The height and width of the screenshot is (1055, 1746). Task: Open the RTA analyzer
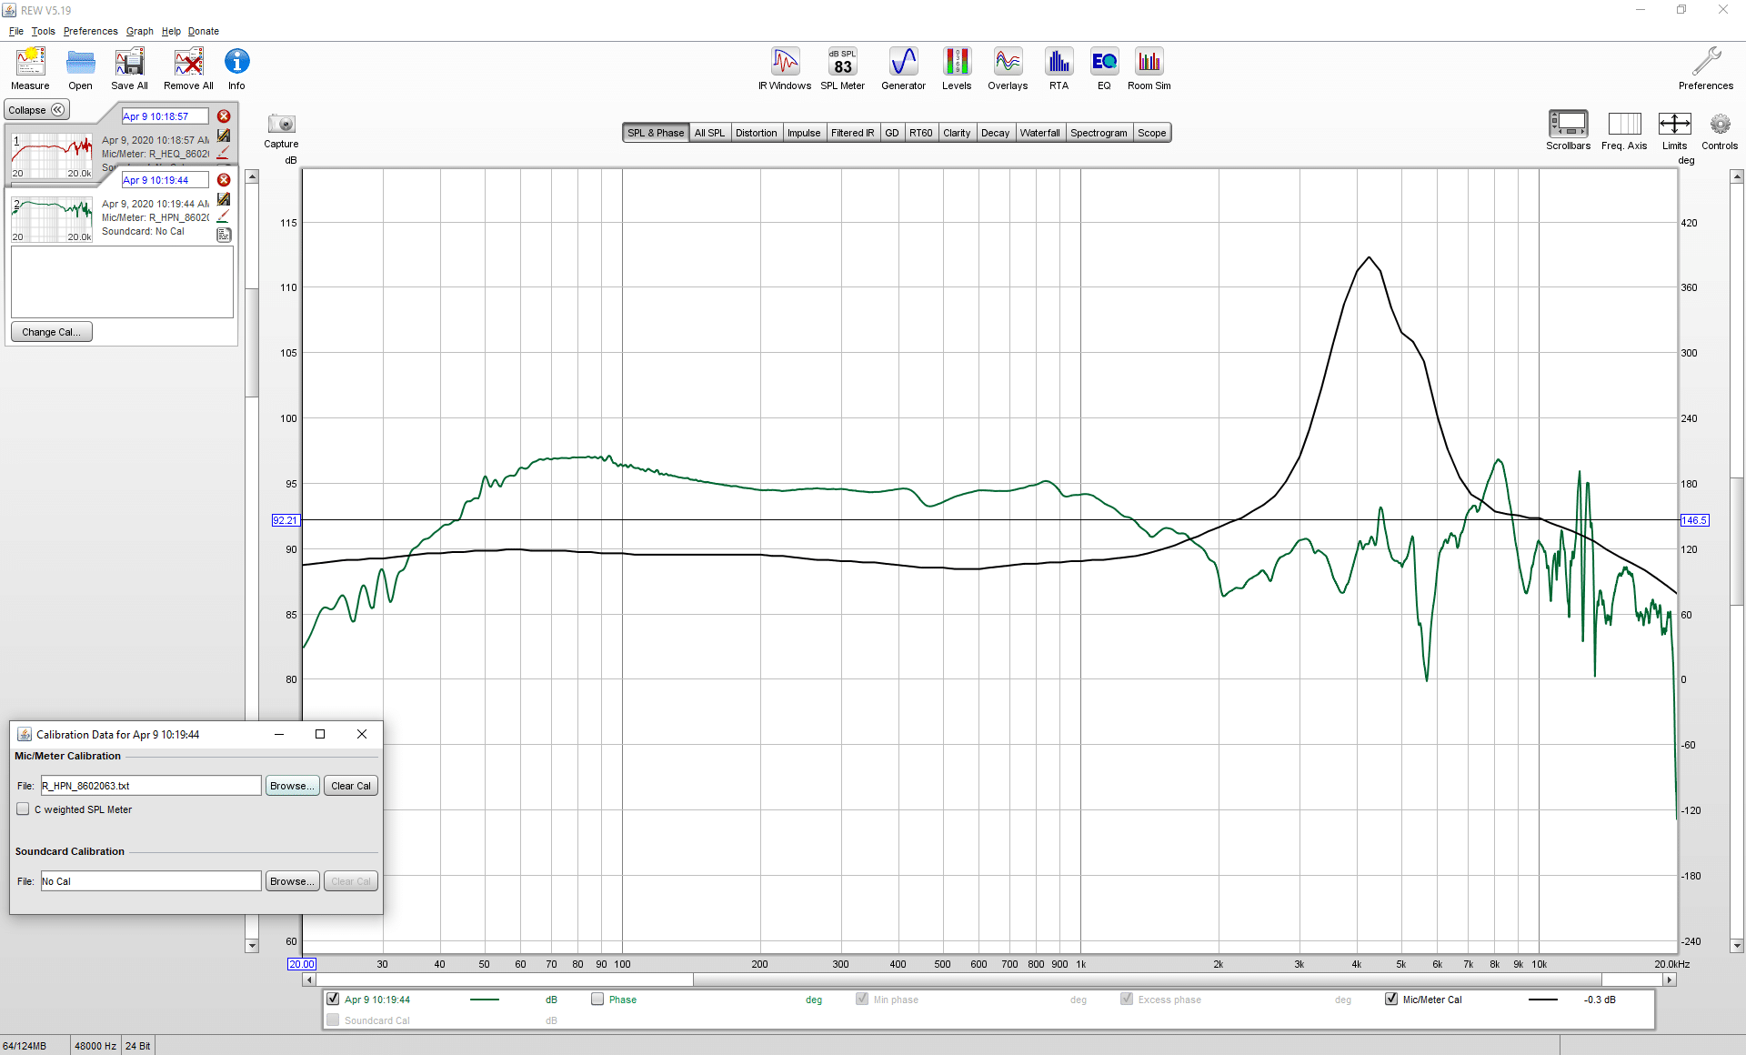click(x=1059, y=69)
